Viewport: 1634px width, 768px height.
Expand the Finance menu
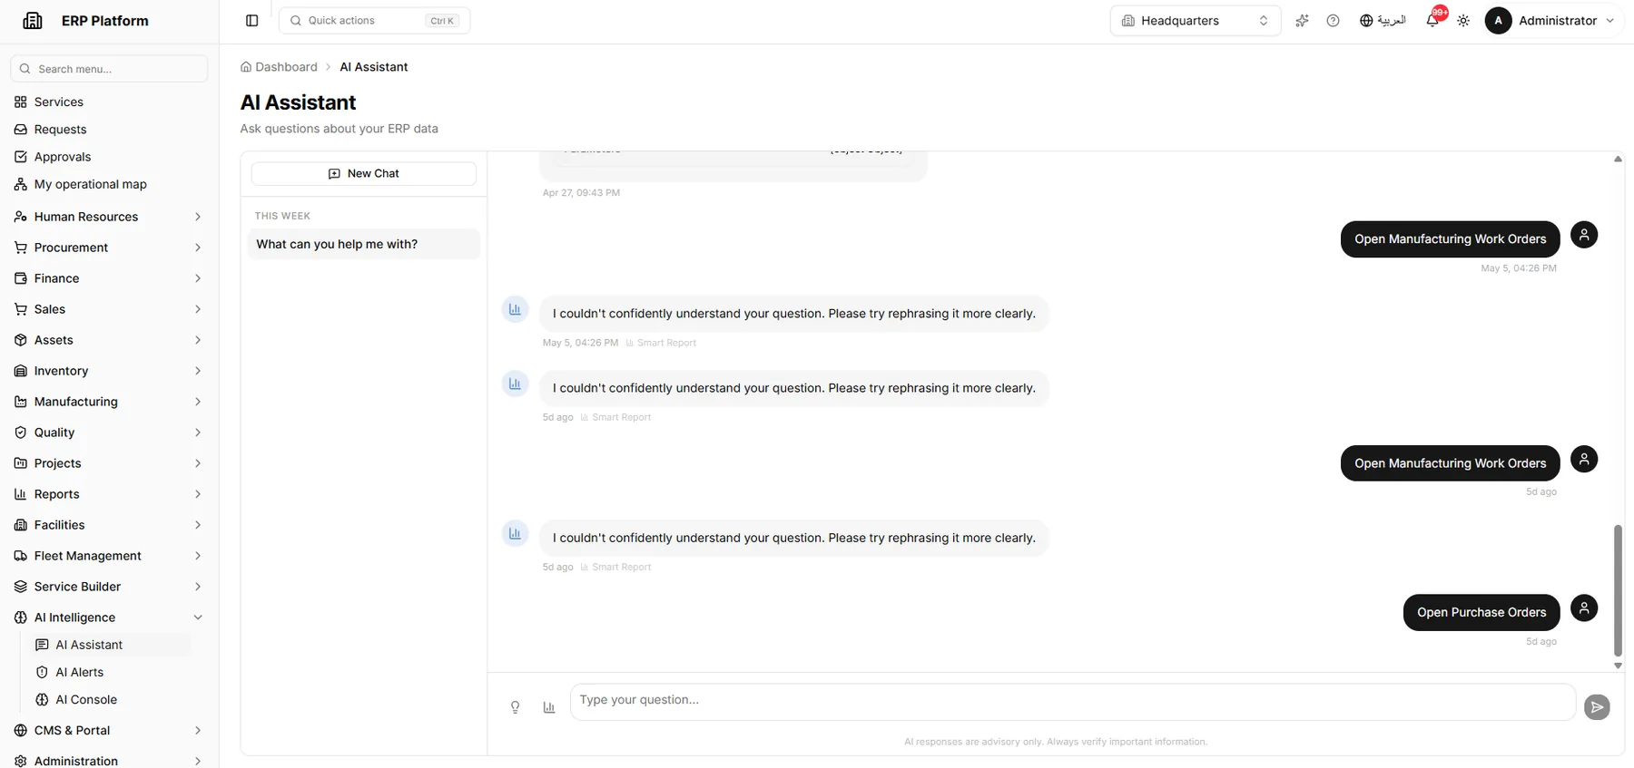109,278
